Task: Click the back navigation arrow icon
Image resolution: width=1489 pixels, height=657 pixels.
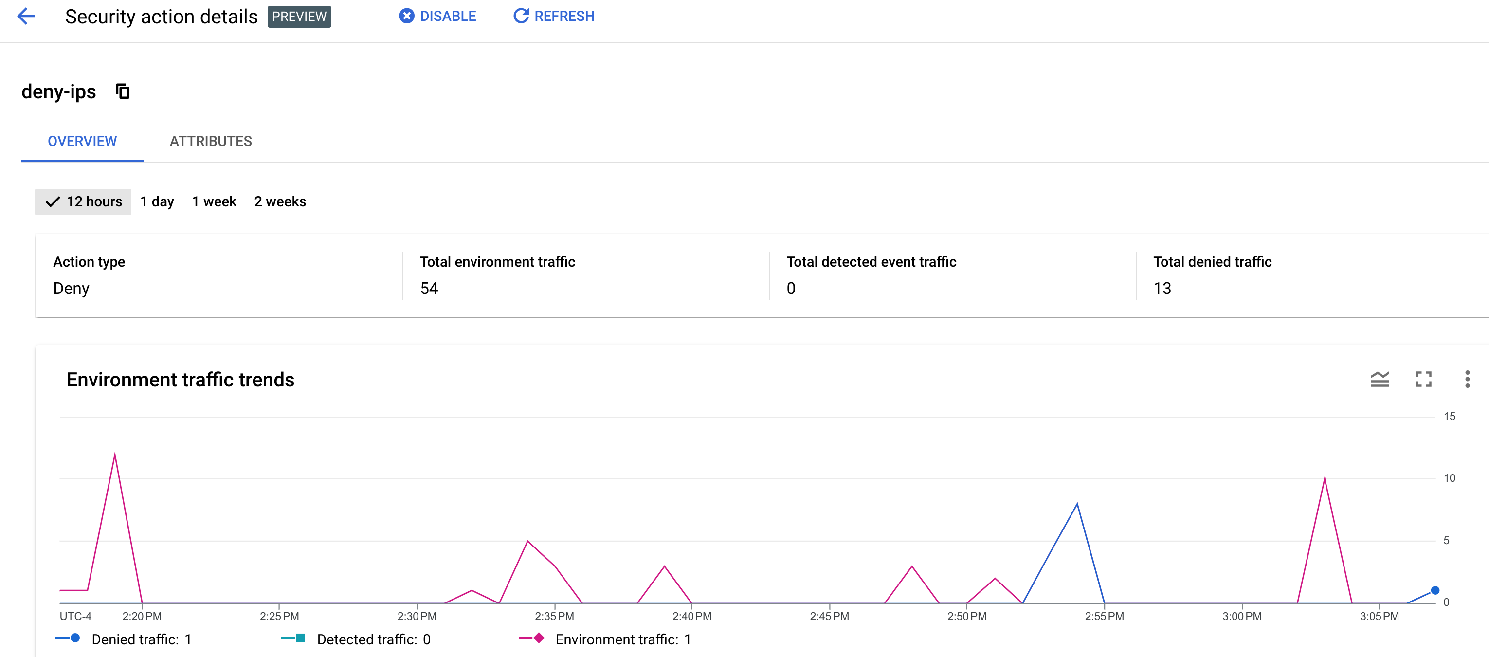Action: coord(27,16)
